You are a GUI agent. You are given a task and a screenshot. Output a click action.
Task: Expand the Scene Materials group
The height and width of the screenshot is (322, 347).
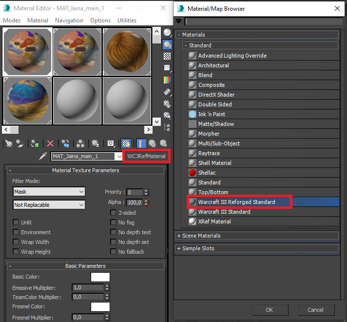click(x=257, y=236)
